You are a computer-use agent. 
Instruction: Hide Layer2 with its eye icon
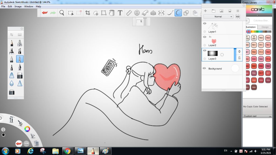tap(205, 37)
